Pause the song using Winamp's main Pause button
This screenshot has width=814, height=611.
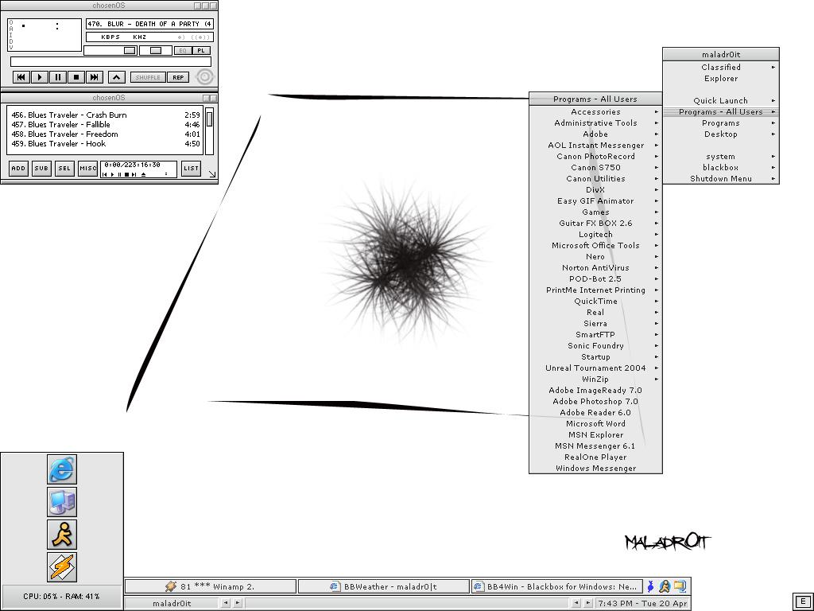(x=57, y=77)
